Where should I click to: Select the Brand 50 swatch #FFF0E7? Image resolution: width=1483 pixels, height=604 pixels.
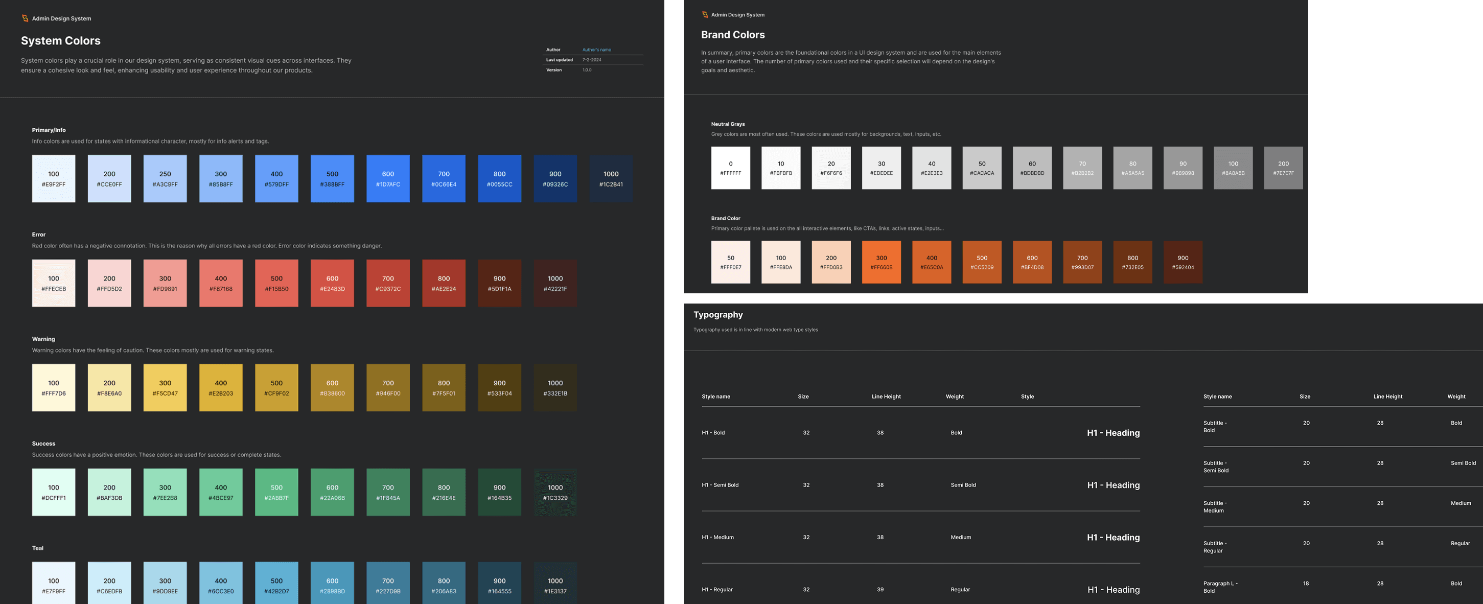(731, 263)
